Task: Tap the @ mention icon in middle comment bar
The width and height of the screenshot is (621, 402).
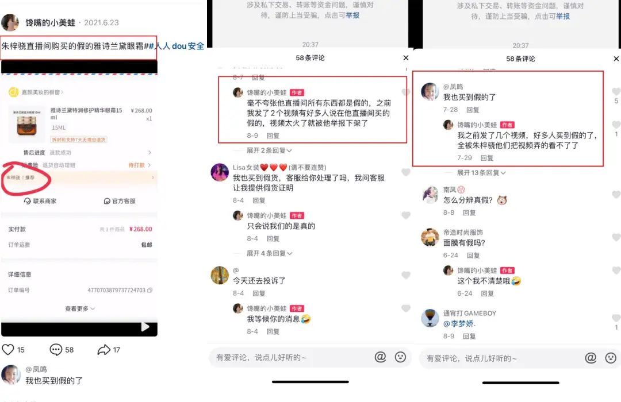Action: coord(380,357)
